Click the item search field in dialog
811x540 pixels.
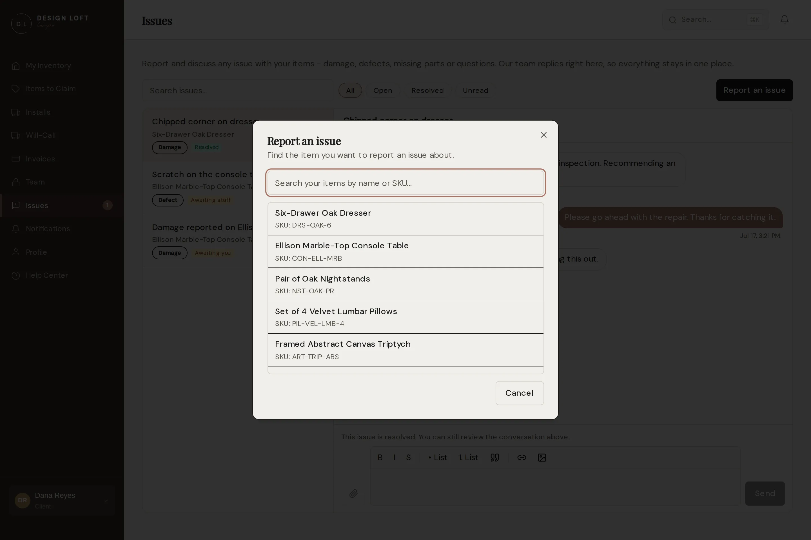pyautogui.click(x=405, y=183)
